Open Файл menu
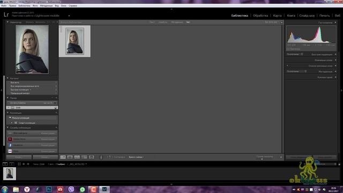Screen dimensions: 343x193 click(x=4, y=6)
